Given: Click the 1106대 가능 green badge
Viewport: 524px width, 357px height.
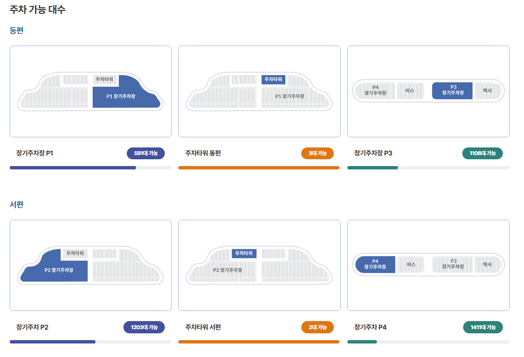Looking at the screenshot, I should [483, 153].
